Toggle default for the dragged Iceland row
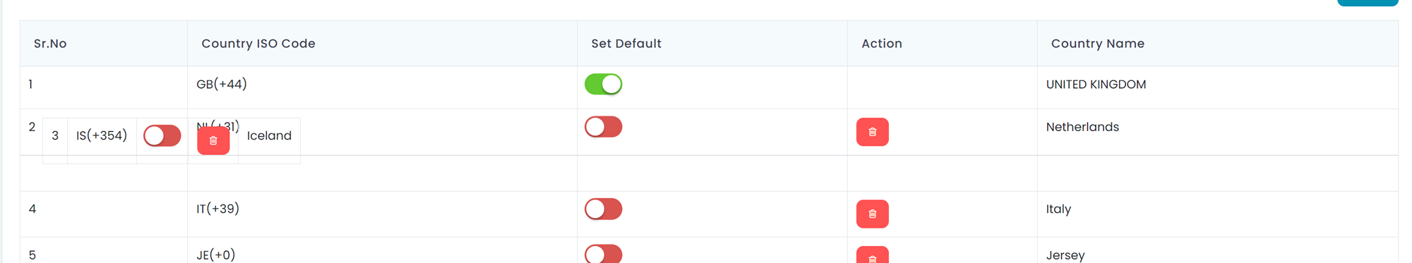The width and height of the screenshot is (1412, 263). [x=162, y=135]
